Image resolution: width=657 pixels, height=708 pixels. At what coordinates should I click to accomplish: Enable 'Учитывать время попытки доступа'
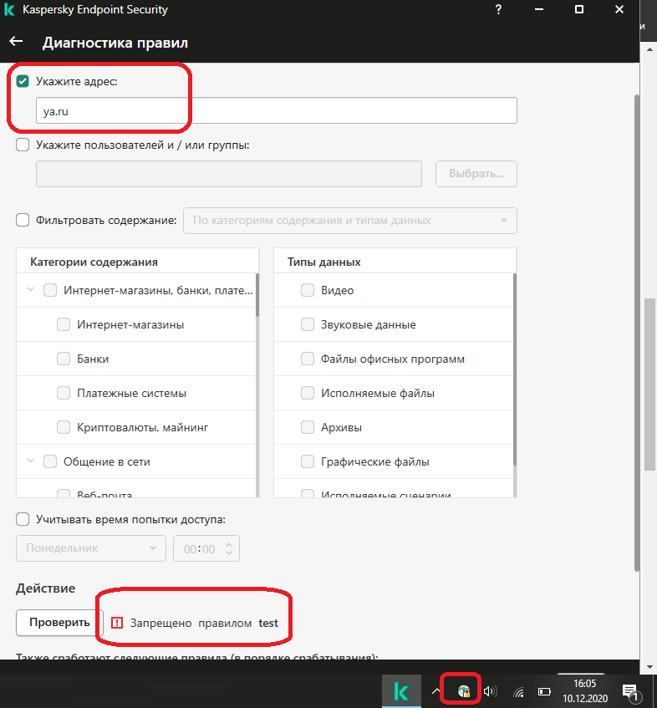click(x=23, y=519)
